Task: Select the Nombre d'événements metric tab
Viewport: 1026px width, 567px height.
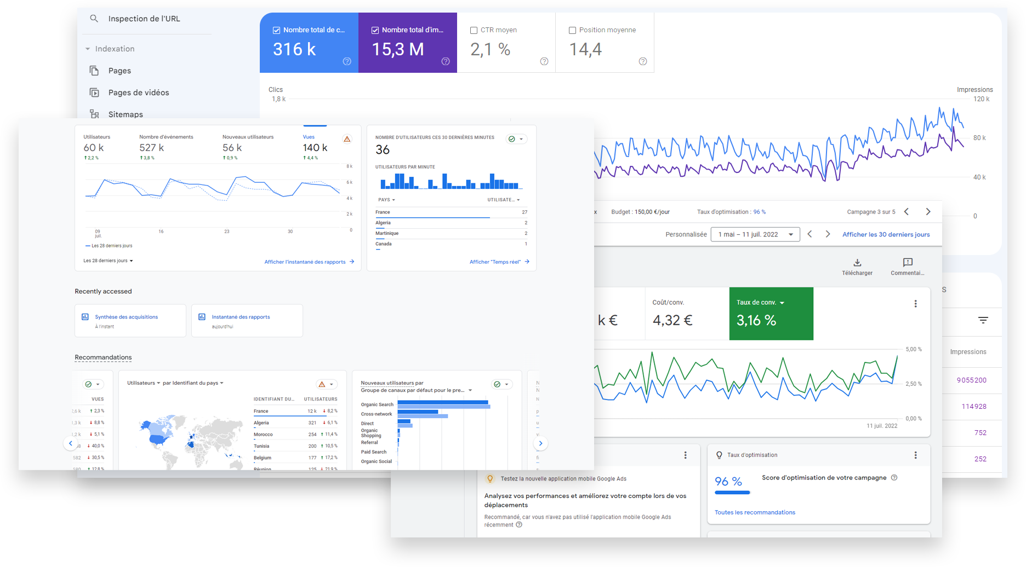Action: (x=166, y=147)
